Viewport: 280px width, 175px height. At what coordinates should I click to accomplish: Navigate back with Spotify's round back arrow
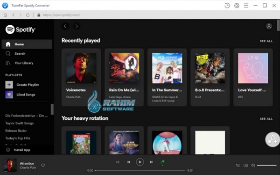(x=65, y=26)
